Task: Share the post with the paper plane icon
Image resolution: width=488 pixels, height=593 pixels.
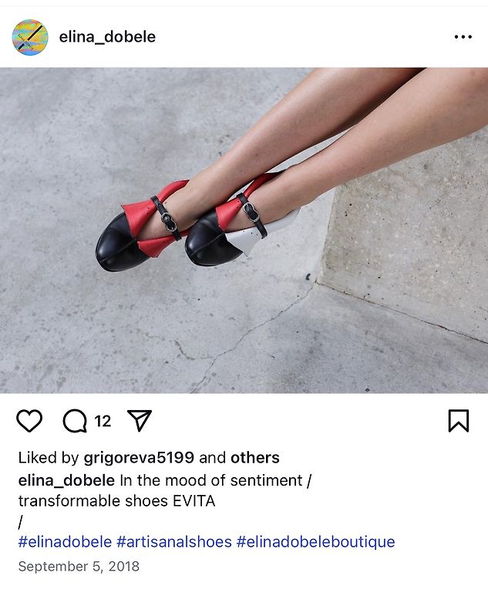Action: [x=140, y=420]
